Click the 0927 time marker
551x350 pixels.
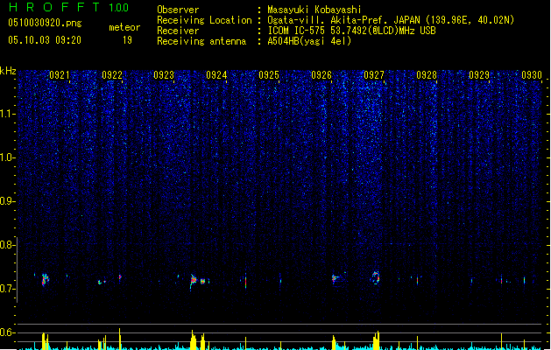(374, 75)
